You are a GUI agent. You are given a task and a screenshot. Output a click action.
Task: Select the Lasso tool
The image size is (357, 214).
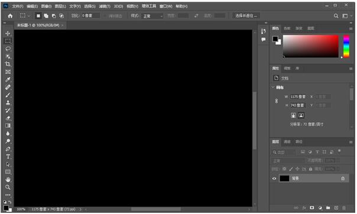(x=8, y=48)
